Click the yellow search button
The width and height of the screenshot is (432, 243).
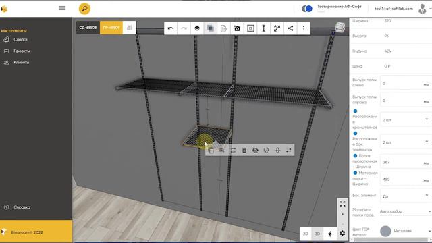tap(84, 9)
